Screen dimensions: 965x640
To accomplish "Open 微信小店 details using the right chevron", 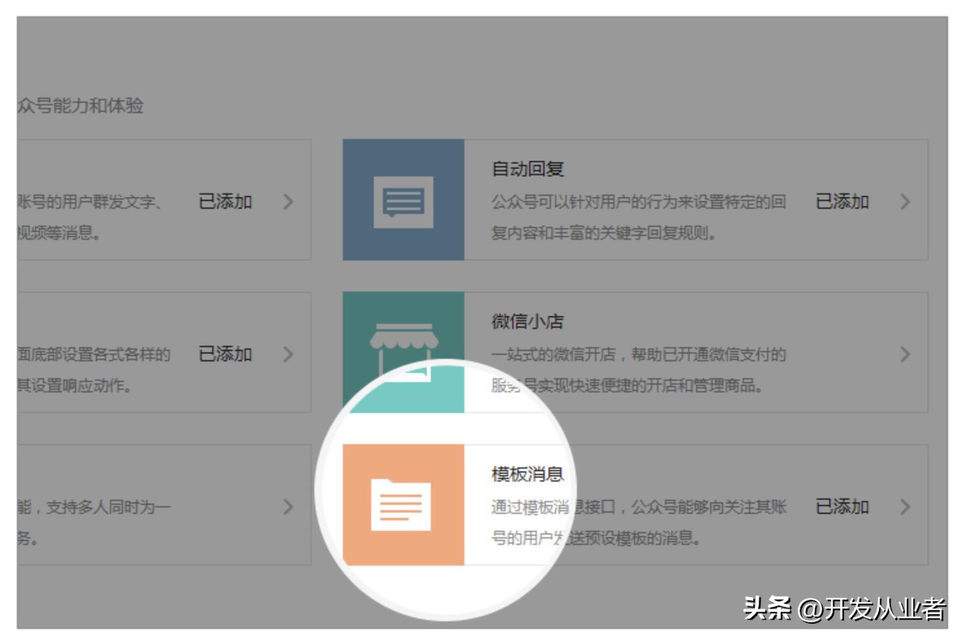I will click(905, 354).
